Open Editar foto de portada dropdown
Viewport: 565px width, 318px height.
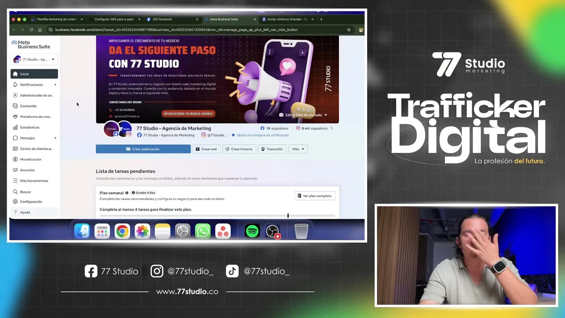tap(303, 115)
